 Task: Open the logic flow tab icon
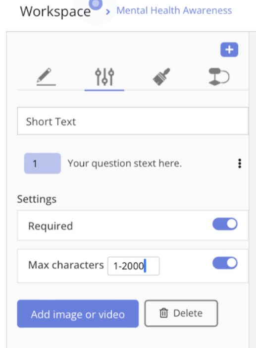coord(219,77)
